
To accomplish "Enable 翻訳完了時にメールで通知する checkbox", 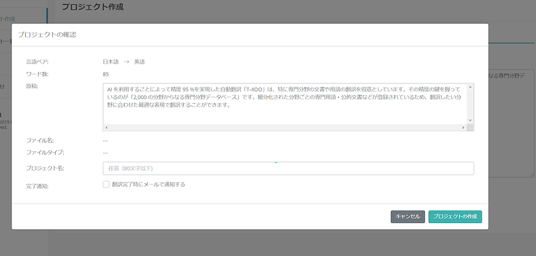I will tap(106, 184).
